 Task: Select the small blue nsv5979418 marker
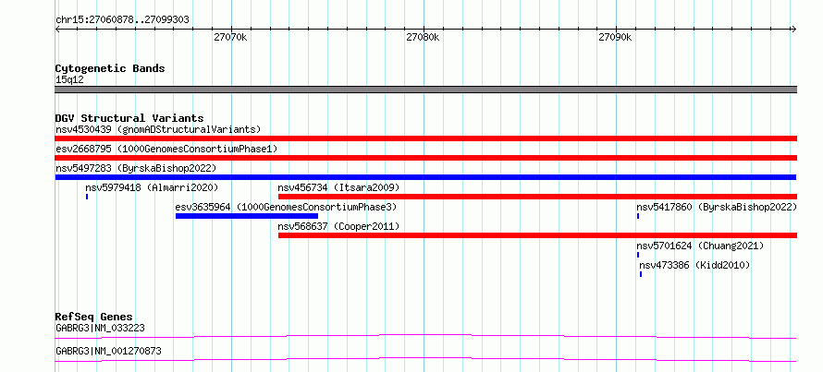point(87,197)
